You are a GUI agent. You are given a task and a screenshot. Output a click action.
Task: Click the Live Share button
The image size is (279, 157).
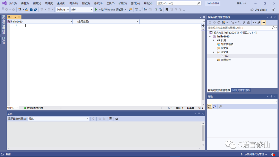pyautogui.click(x=259, y=10)
